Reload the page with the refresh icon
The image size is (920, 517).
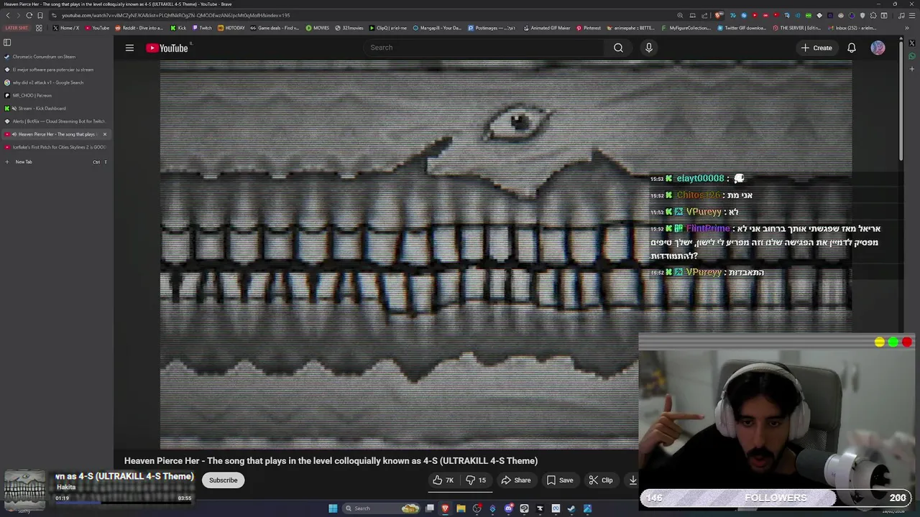pyautogui.click(x=29, y=15)
